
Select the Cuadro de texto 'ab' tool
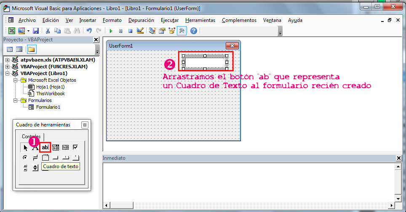point(45,147)
